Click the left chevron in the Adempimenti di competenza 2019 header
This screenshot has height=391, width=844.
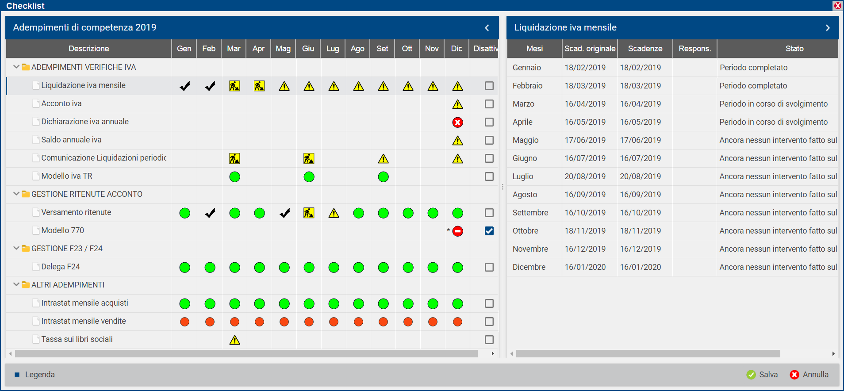coord(487,28)
